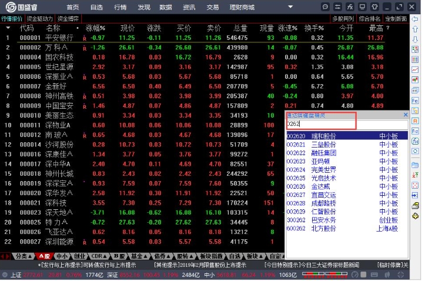Select result 600262 北方股份
This screenshot has height=281, width=422.
(x=347, y=228)
